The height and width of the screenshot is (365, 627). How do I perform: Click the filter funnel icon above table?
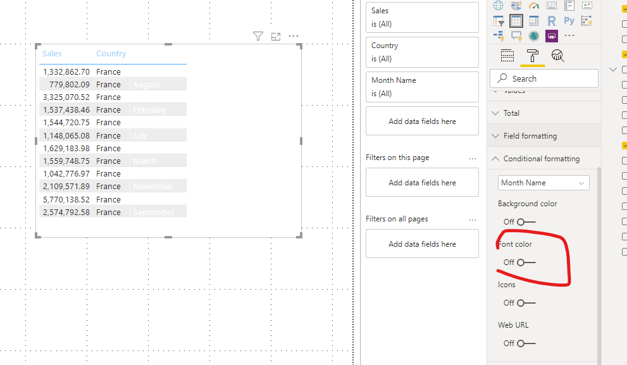tap(258, 37)
